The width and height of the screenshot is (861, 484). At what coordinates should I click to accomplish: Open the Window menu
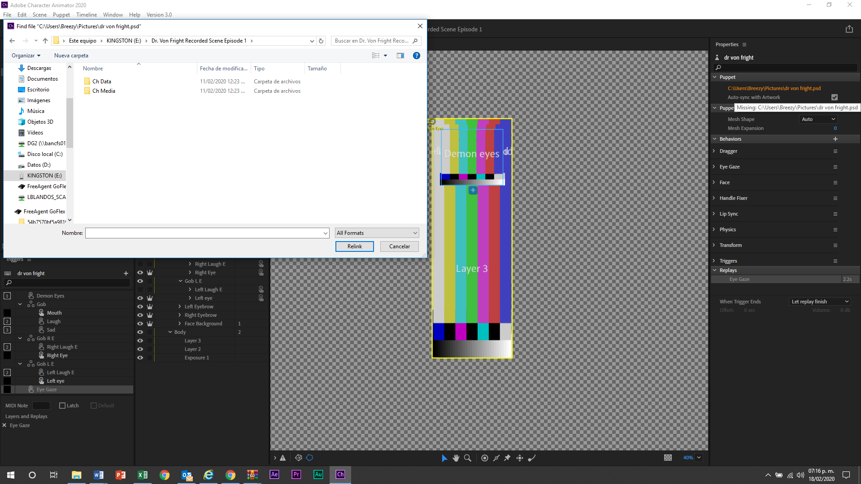click(x=113, y=14)
